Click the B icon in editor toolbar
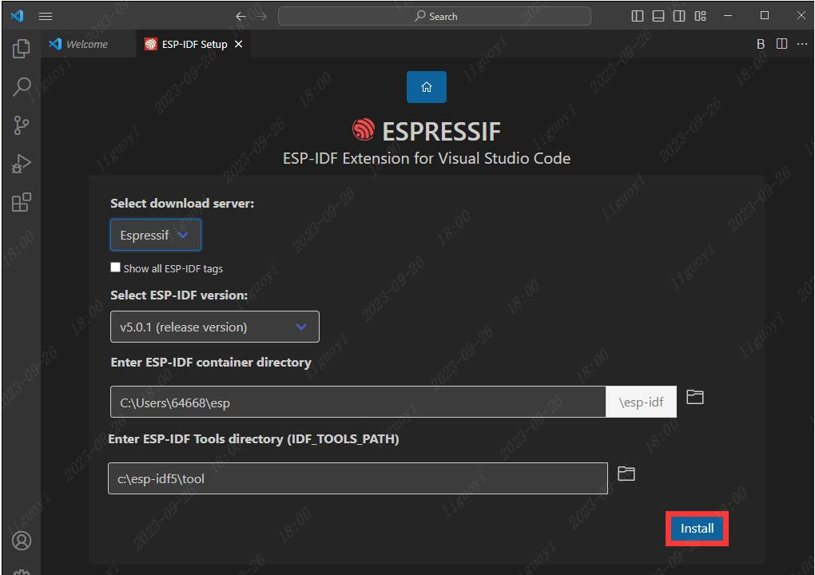Image resolution: width=815 pixels, height=575 pixels. pyautogui.click(x=761, y=44)
